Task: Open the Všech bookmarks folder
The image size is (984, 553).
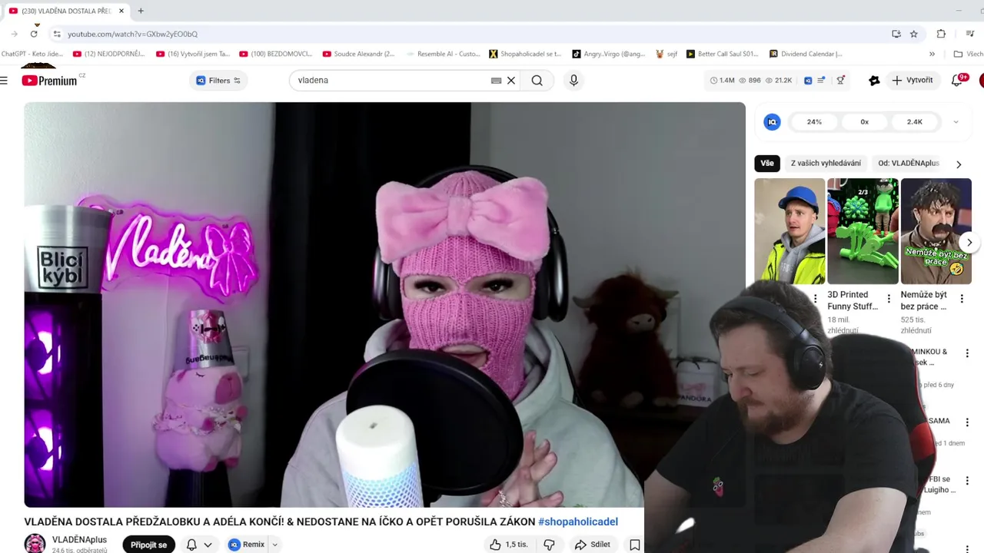Action: (x=968, y=54)
